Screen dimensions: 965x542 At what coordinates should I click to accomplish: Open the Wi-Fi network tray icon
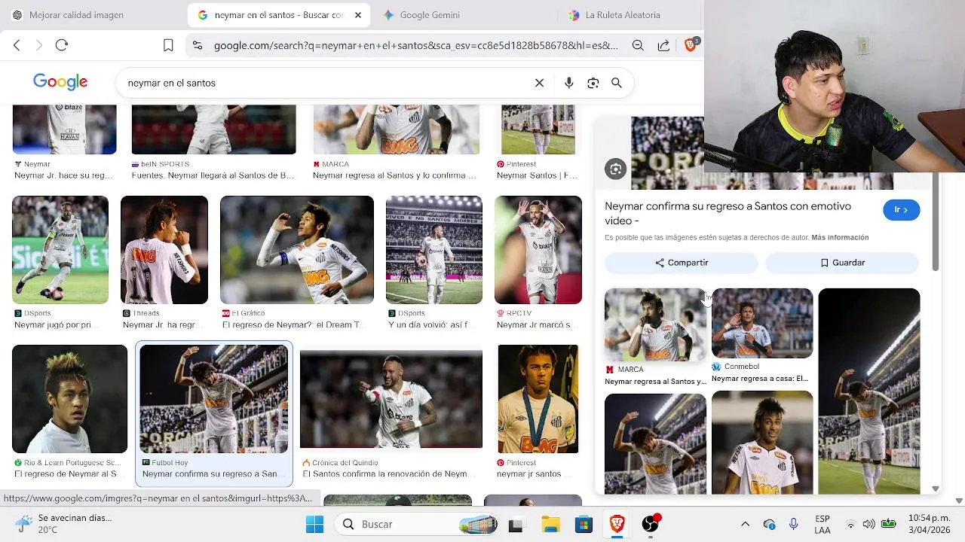[x=850, y=524]
